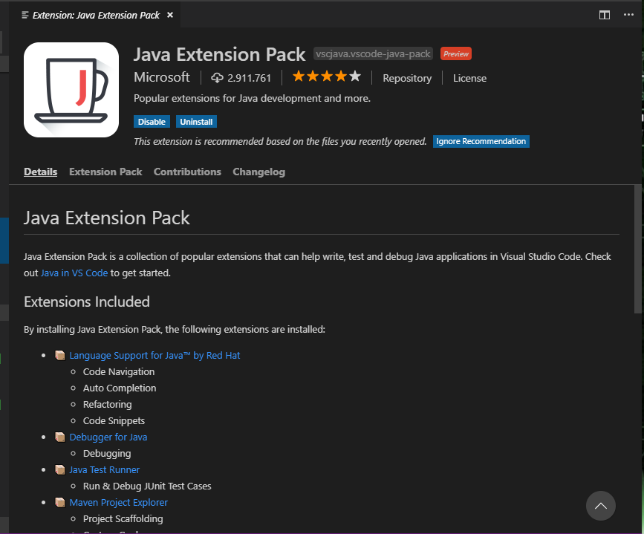Click Ignore Recommendation button
This screenshot has height=534, width=644.
click(x=481, y=141)
